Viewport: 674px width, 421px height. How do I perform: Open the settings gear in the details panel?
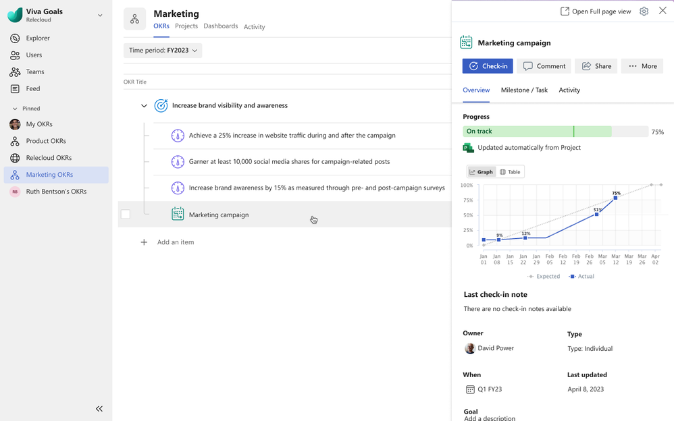(x=644, y=11)
